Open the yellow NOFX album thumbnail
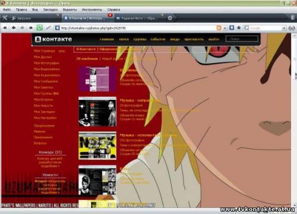Viewport: 297px width, 214px height. [x=97, y=146]
